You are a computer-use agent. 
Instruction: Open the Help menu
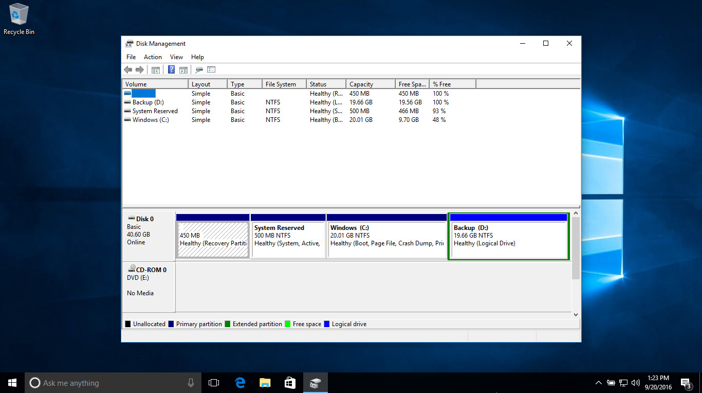197,57
